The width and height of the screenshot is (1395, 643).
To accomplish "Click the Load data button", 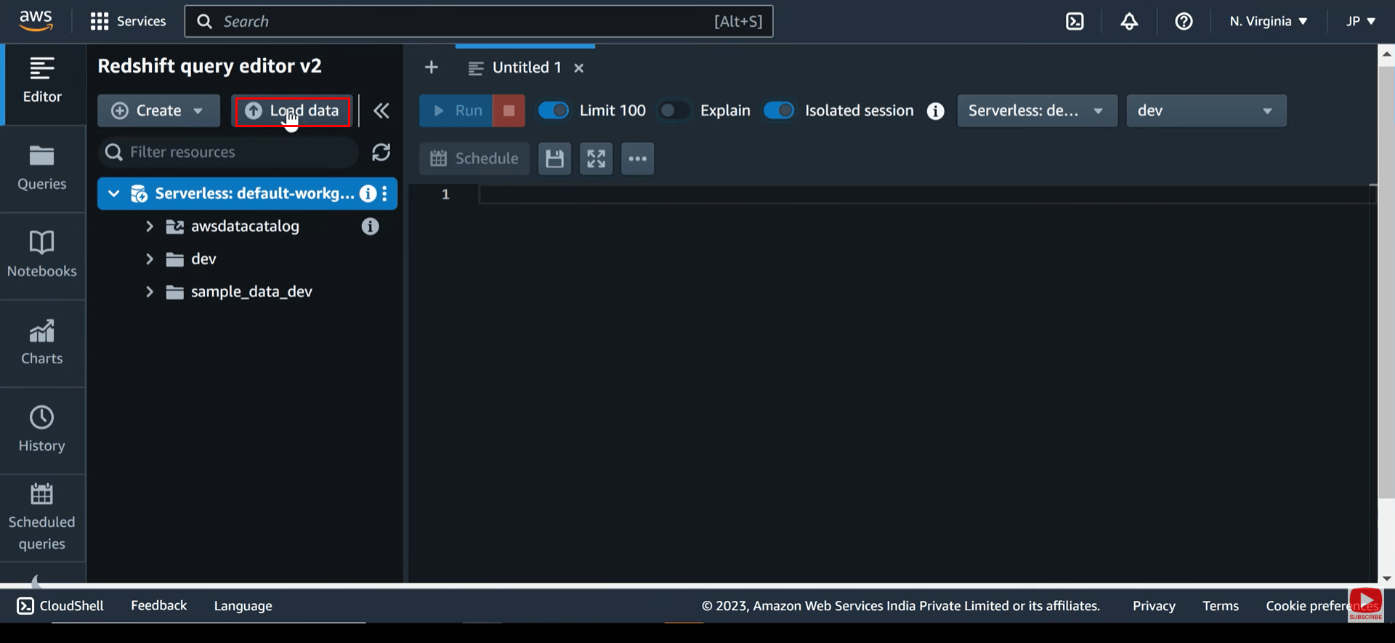I will pos(293,110).
